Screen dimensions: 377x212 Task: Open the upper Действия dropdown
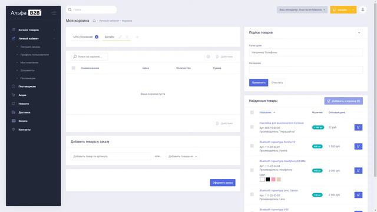[224, 57]
